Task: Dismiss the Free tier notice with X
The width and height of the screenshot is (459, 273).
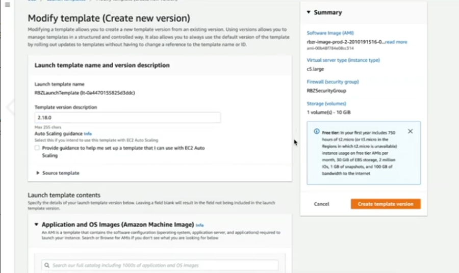Action: (x=411, y=131)
